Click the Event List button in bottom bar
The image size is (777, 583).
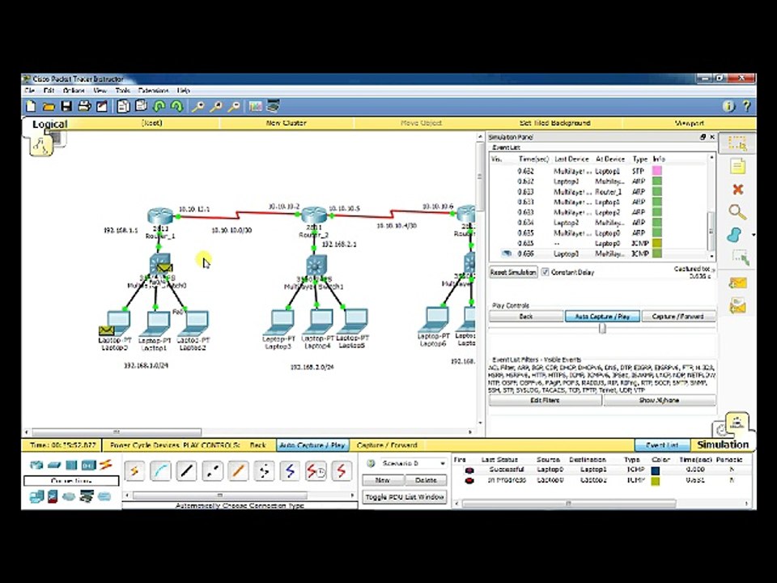click(x=662, y=445)
